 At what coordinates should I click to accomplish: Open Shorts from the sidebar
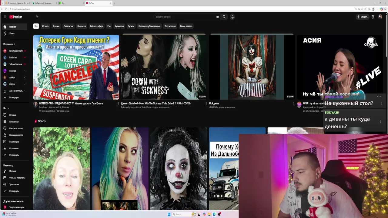click(x=15, y=33)
